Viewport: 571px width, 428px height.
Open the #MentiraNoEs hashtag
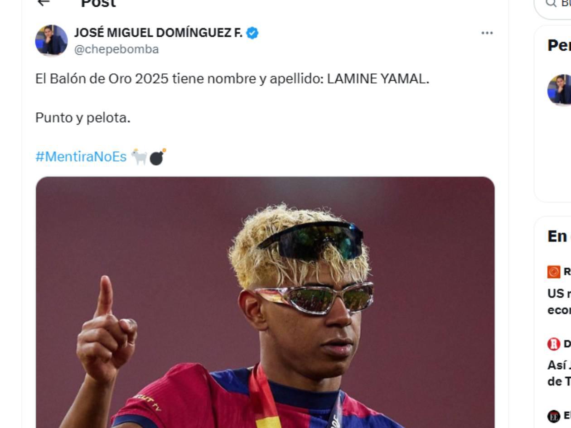point(81,157)
